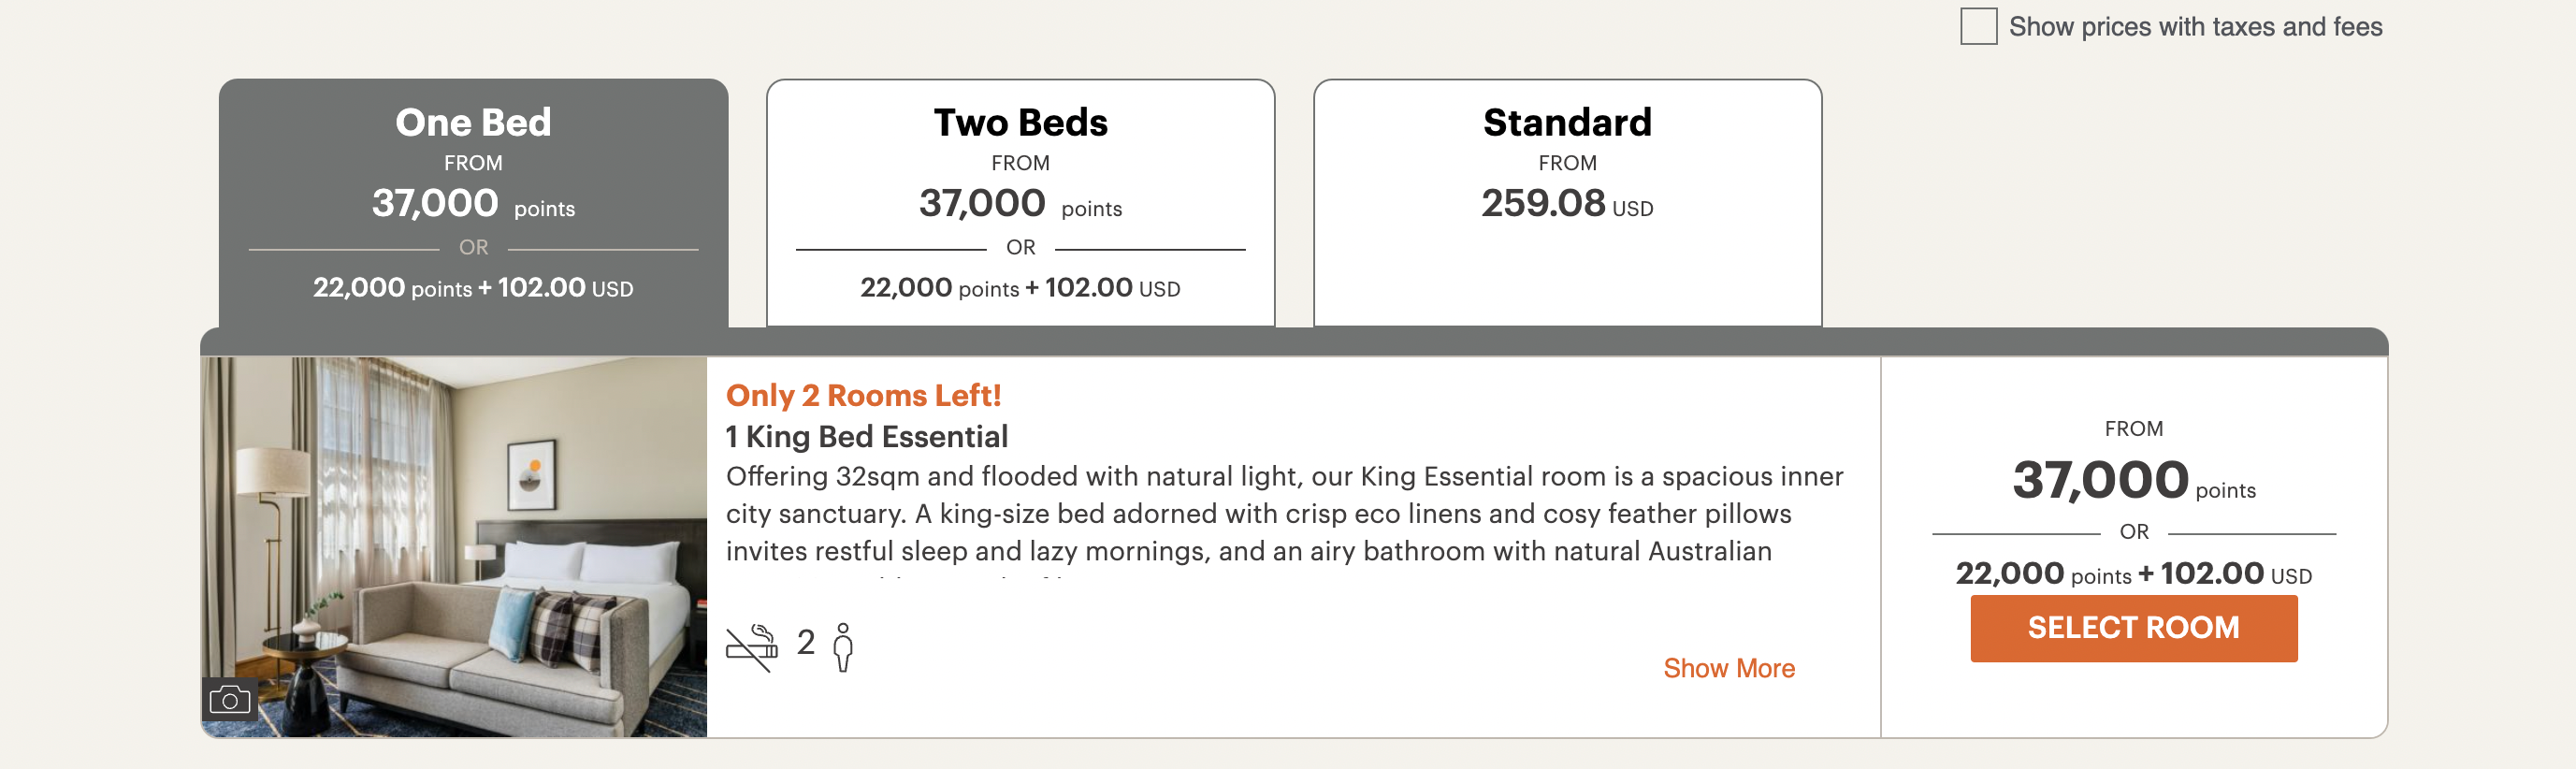Screen dimensions: 2576x769
Task: Open the Two Beds tab
Action: (x=1020, y=122)
